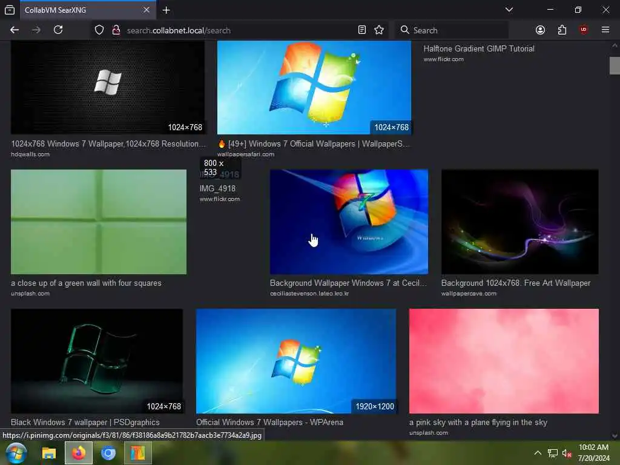The height and width of the screenshot is (465, 620).
Task: Open the Windows 7 Official Wallpapers thumbnail
Action: click(314, 87)
